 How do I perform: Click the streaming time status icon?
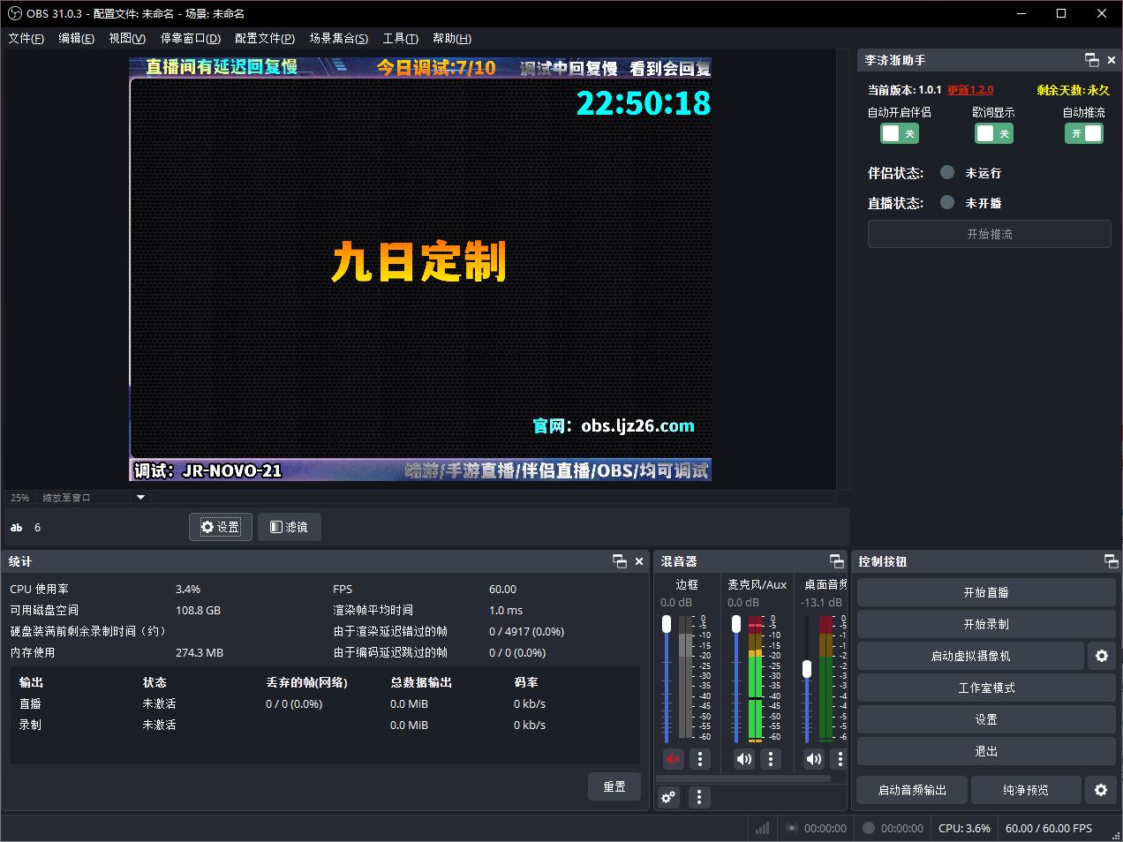pyautogui.click(x=792, y=828)
